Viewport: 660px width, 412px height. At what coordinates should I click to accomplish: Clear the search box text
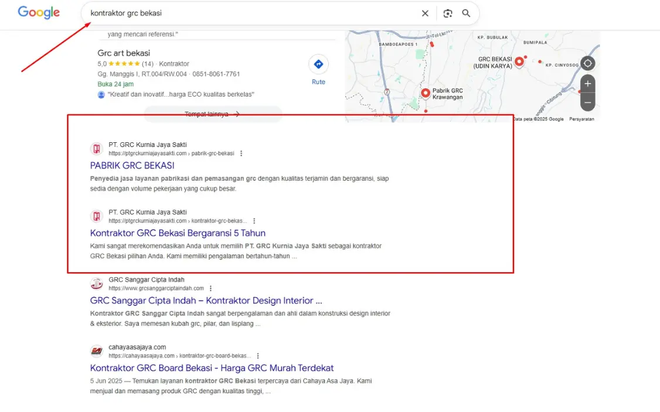(425, 13)
